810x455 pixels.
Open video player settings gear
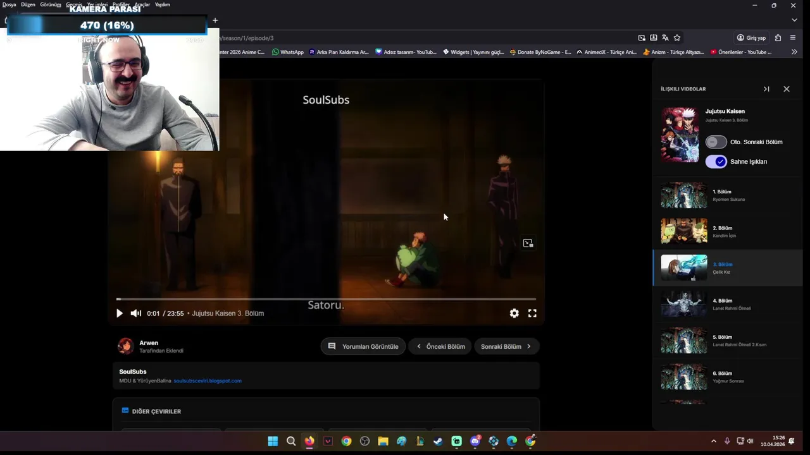click(514, 313)
